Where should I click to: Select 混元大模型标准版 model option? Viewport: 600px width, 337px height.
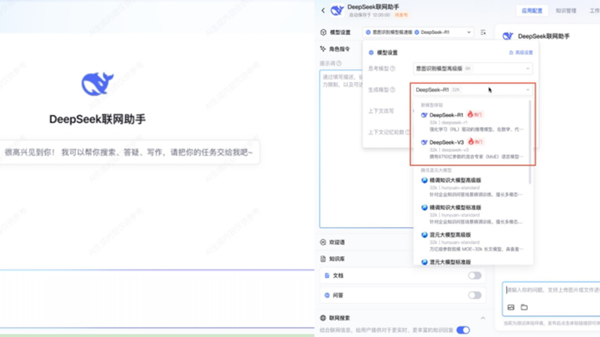pos(472,261)
